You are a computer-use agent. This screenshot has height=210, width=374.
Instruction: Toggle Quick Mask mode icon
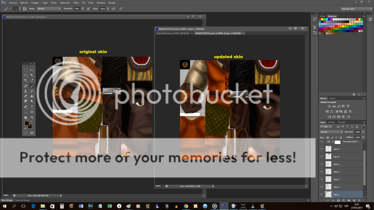pyautogui.click(x=26, y=133)
